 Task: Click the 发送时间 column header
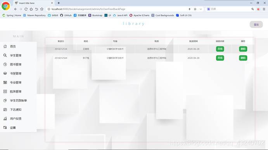coord(193,41)
